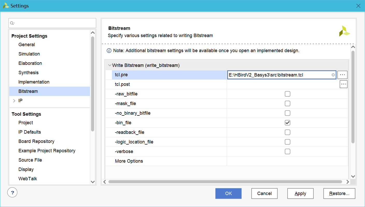Screen dimensions: 365x207
Task: Apply the bitstream settings
Action: point(300,194)
